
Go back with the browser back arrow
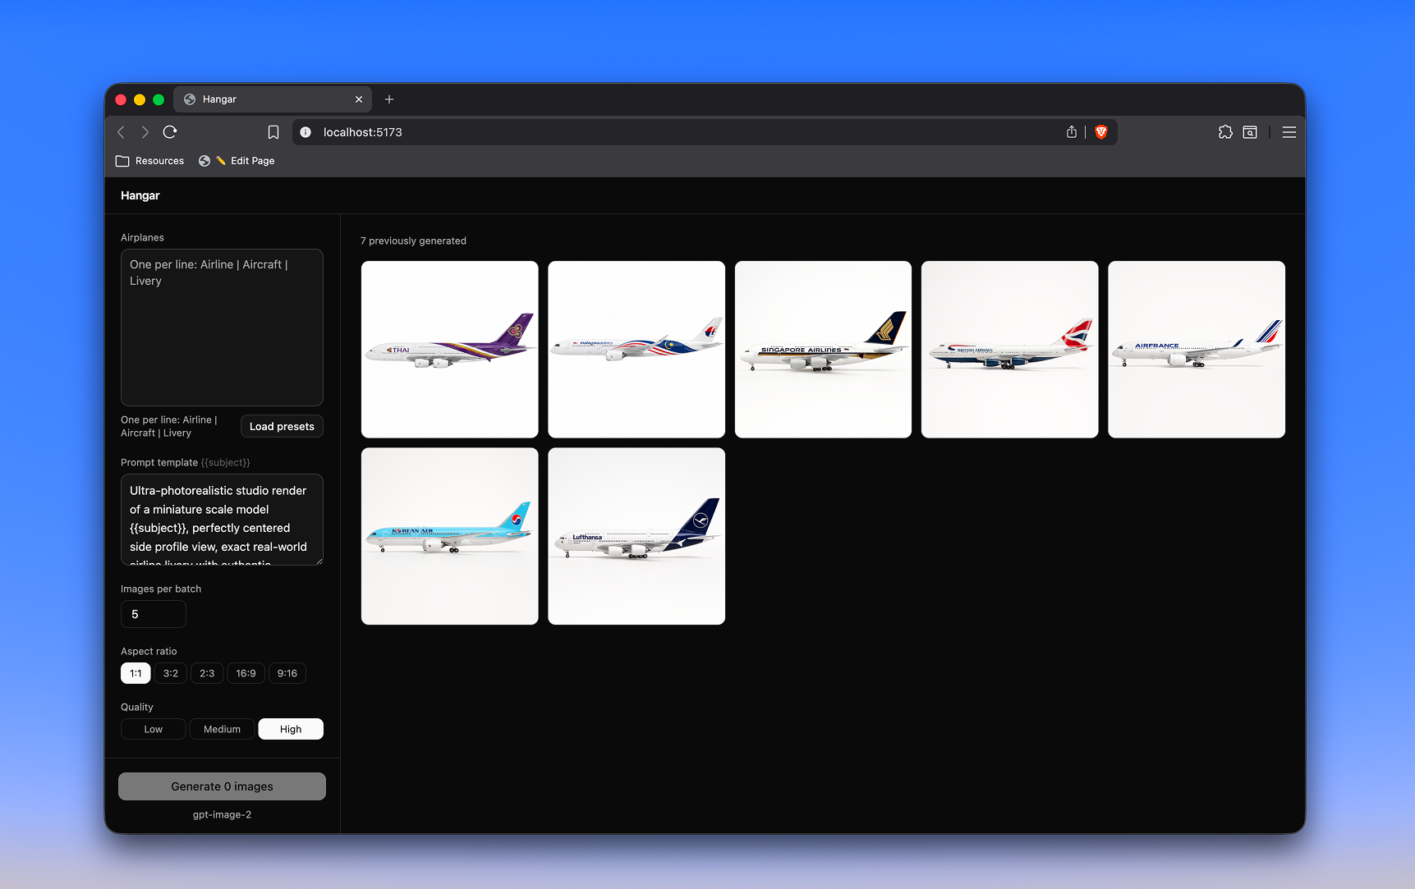coord(122,132)
